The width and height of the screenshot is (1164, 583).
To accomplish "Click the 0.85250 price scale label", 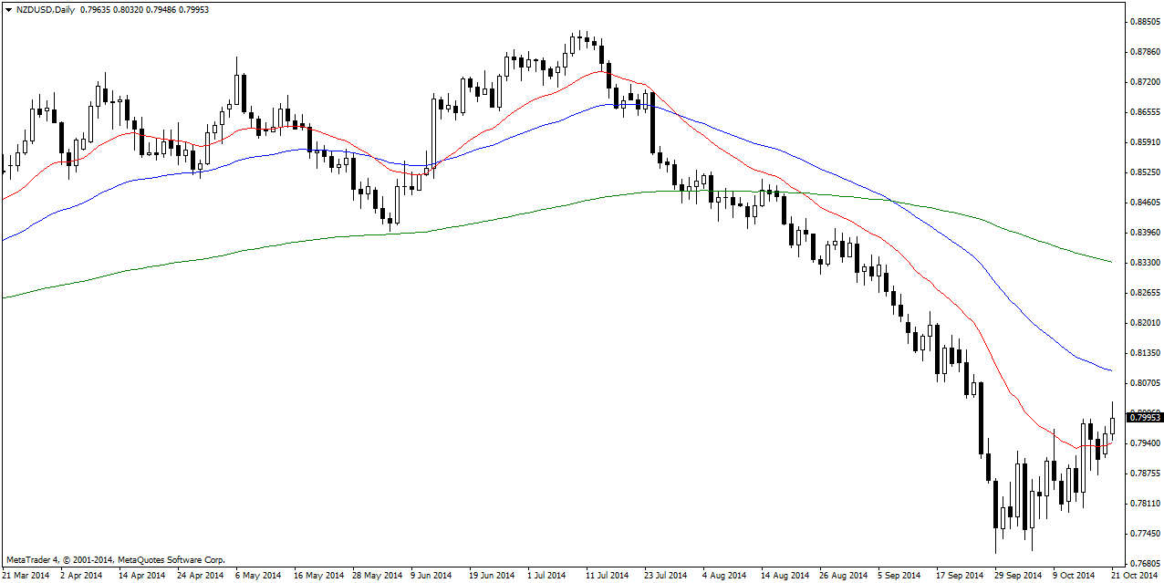I will click(1144, 172).
